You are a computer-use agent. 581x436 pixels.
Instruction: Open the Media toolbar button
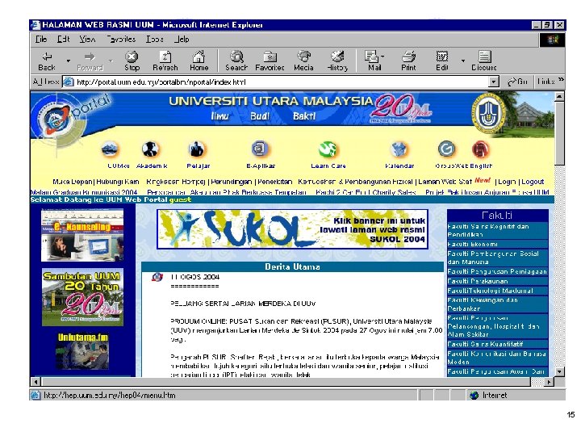303,61
